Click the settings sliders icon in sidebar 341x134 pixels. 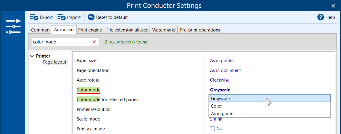(13, 26)
